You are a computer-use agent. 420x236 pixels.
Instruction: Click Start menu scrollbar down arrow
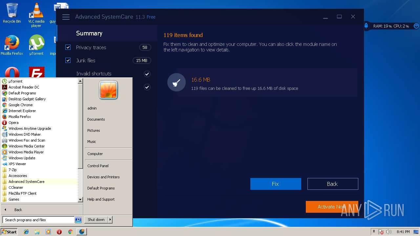[x=80, y=199]
